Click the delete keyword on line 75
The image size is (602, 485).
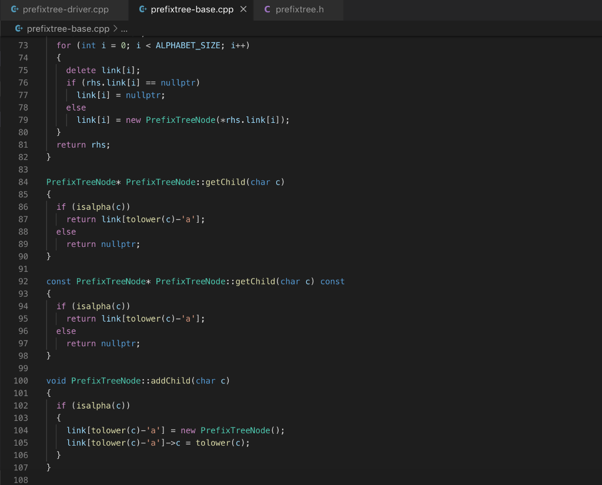tap(81, 71)
